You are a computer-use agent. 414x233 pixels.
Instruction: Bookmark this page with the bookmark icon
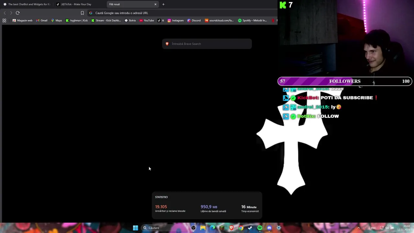pos(82,13)
